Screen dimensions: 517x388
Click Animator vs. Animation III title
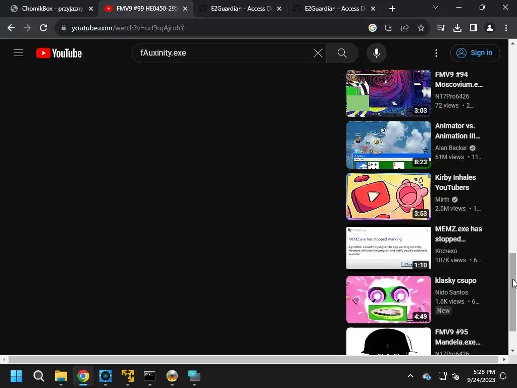tap(457, 131)
